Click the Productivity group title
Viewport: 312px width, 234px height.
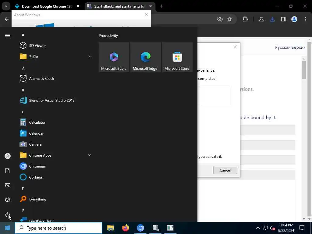pyautogui.click(x=108, y=36)
